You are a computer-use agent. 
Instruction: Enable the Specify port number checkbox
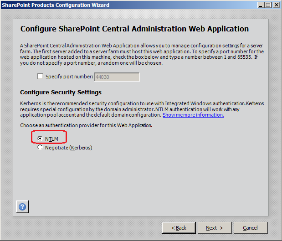click(40, 77)
